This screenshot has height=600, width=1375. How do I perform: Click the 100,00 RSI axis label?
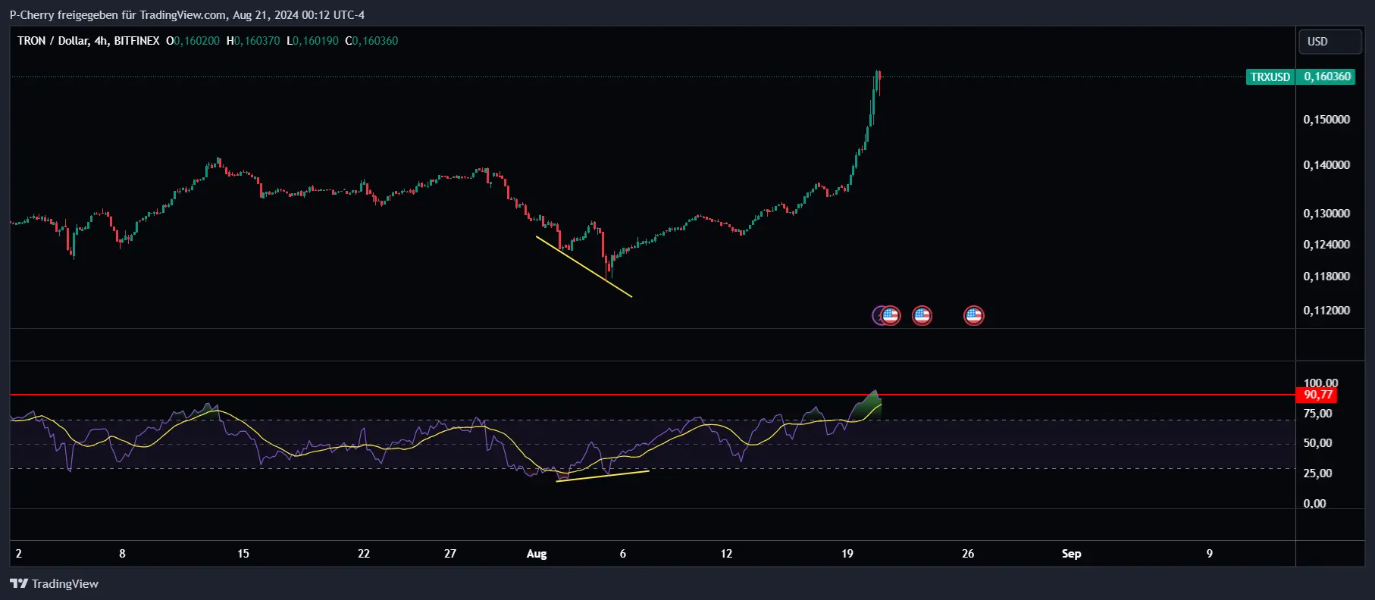click(1320, 383)
